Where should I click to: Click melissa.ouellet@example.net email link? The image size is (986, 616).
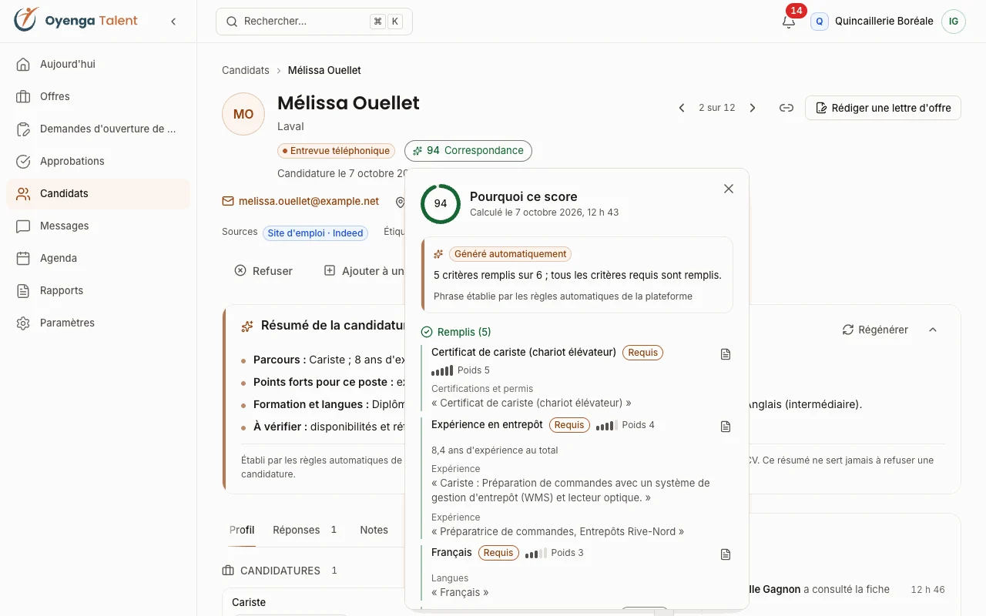pos(309,201)
